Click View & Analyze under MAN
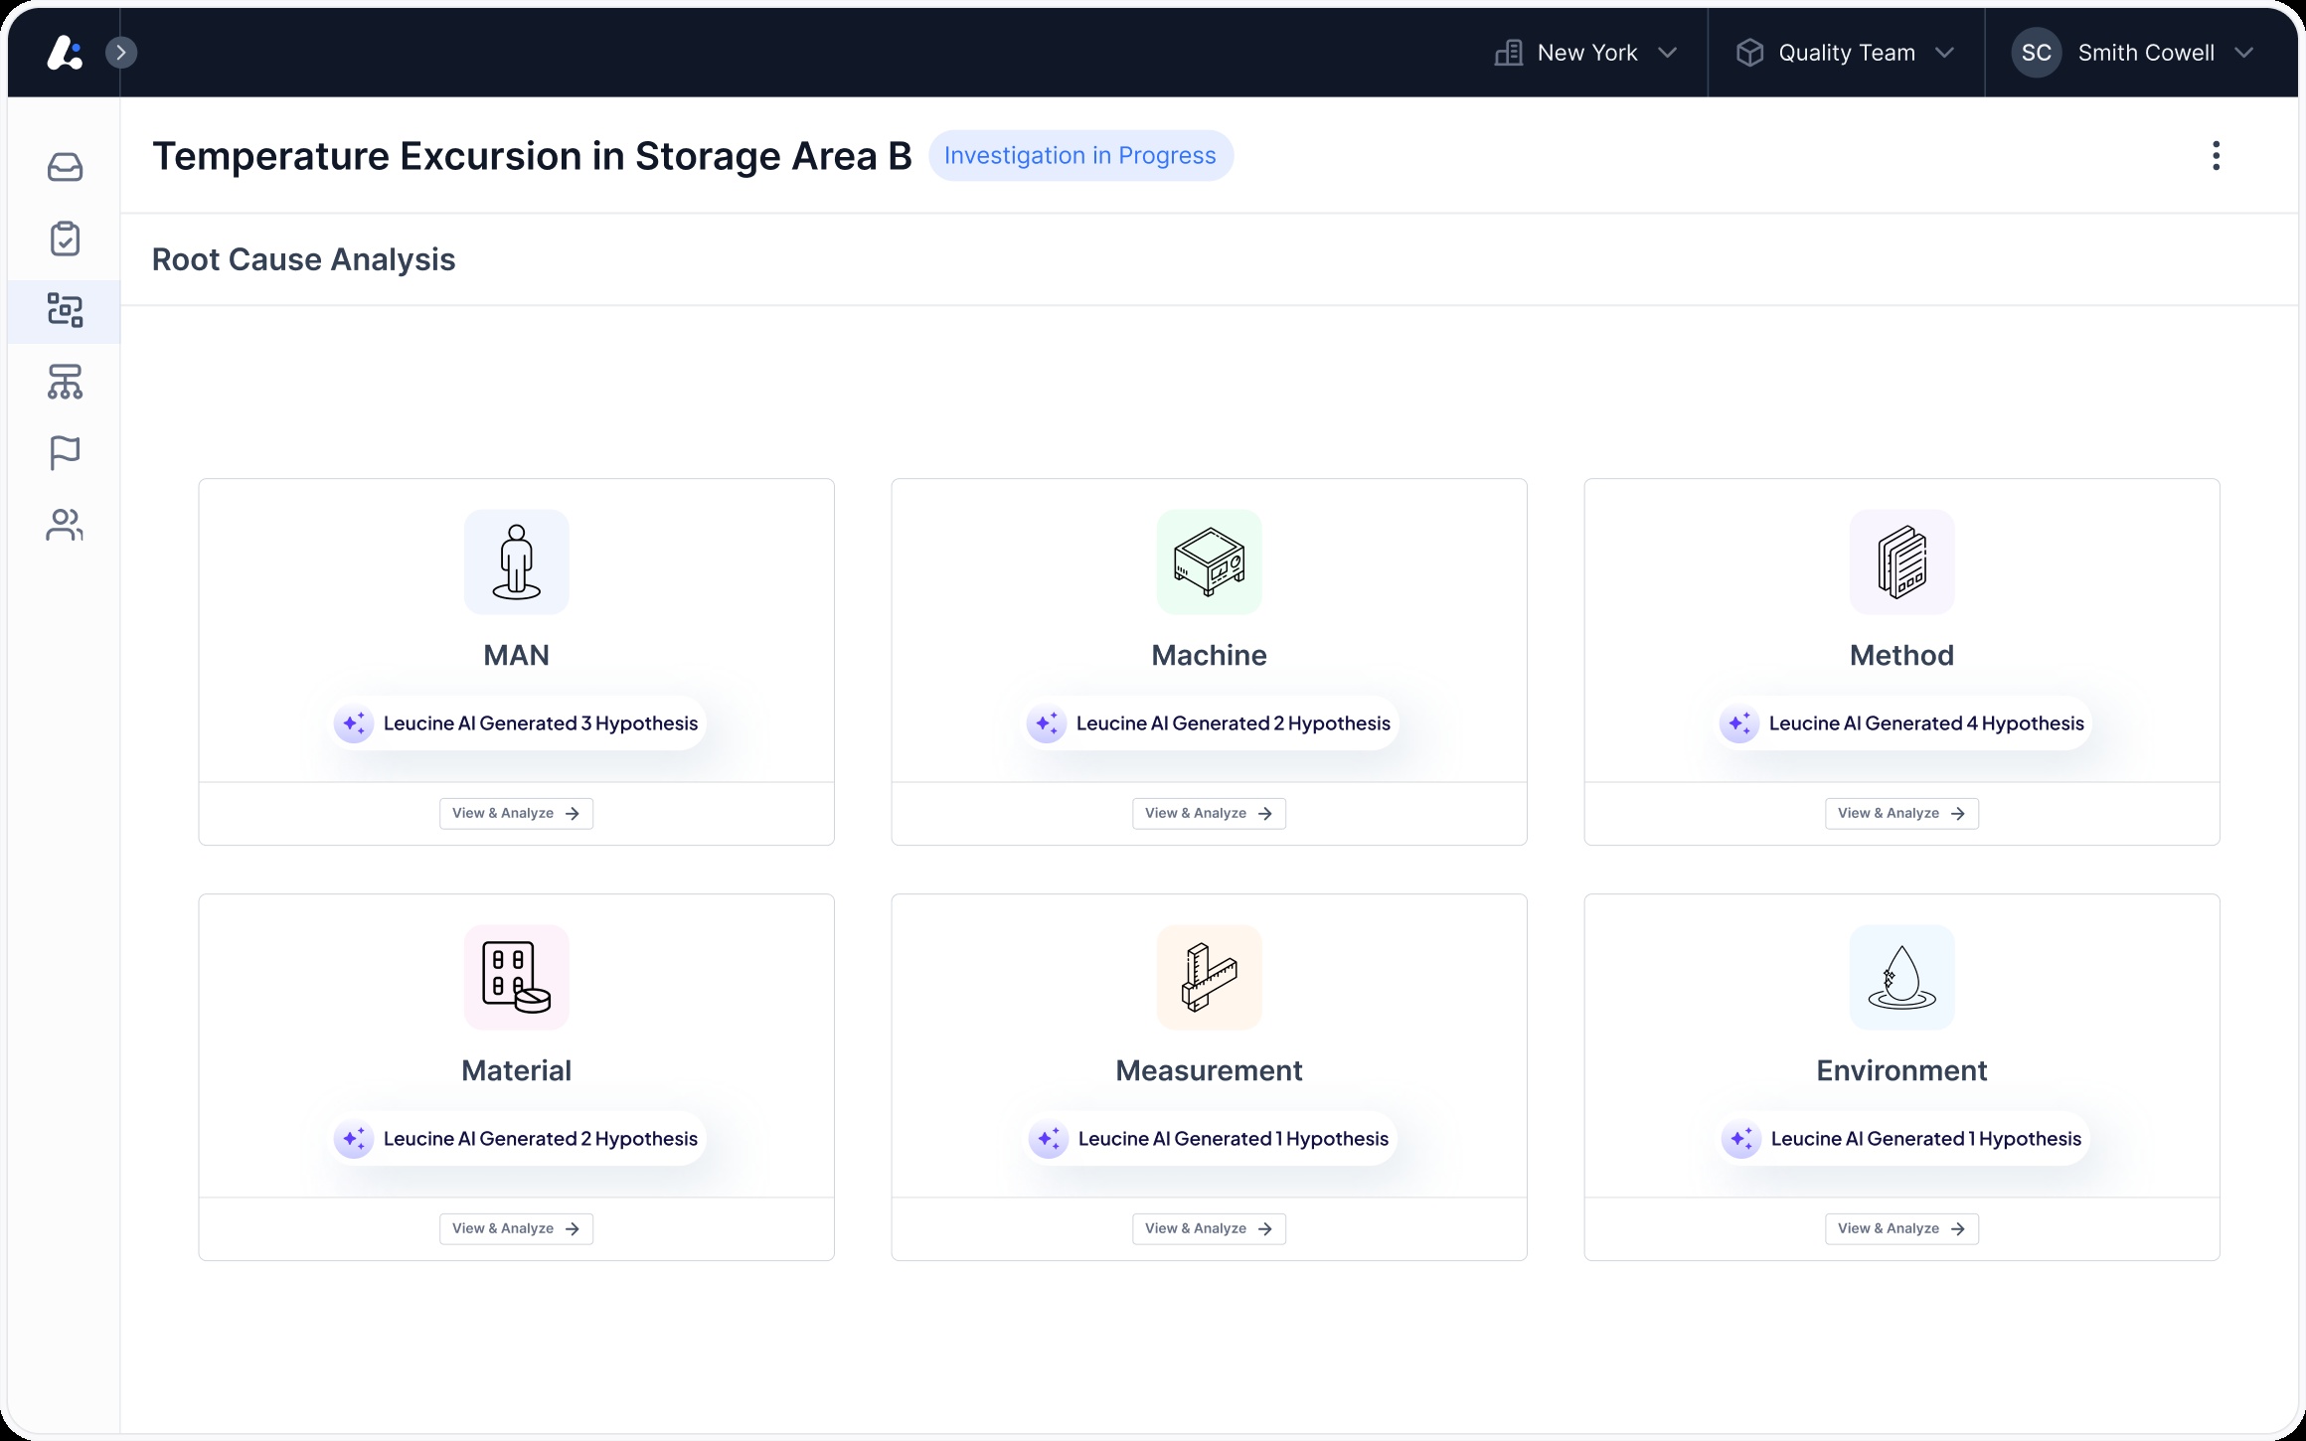2306x1441 pixels. point(517,813)
